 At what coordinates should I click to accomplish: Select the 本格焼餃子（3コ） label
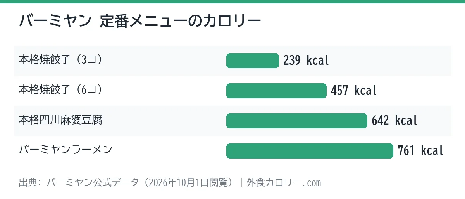[x=61, y=60]
